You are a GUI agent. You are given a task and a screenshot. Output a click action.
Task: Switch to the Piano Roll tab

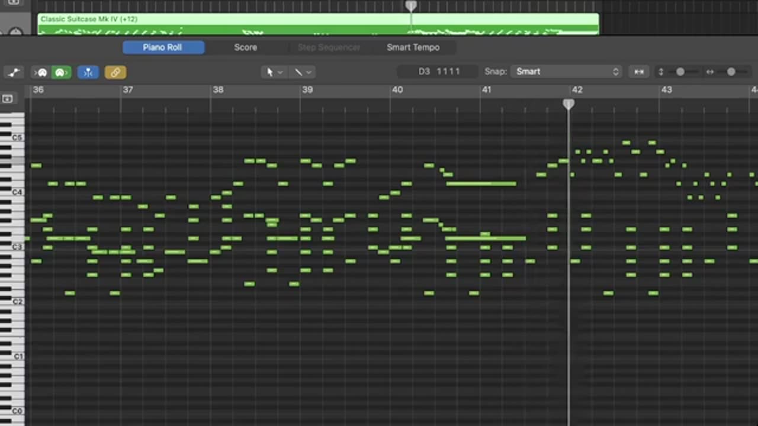click(x=162, y=47)
